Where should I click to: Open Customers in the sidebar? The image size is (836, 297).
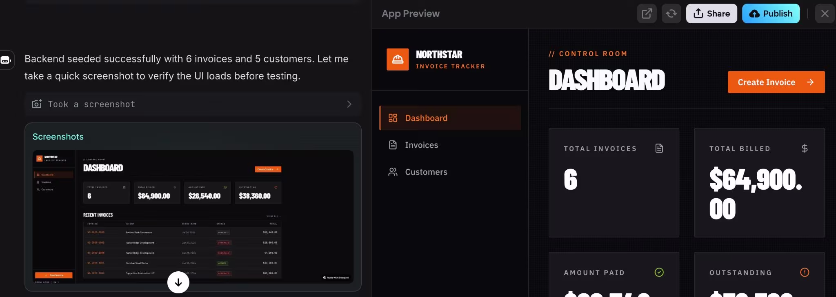pos(450,172)
